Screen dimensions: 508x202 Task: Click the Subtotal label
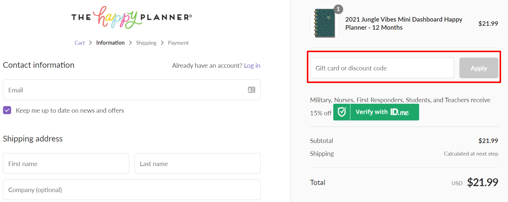click(x=322, y=141)
